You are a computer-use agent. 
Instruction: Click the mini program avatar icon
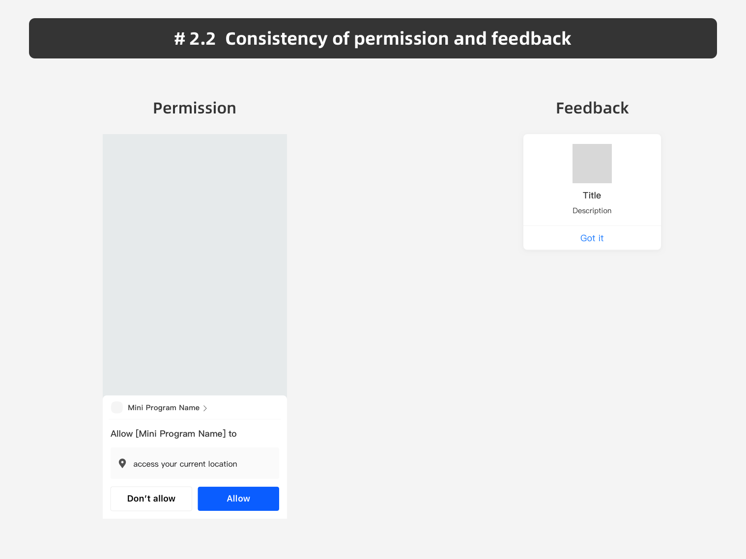click(x=117, y=408)
